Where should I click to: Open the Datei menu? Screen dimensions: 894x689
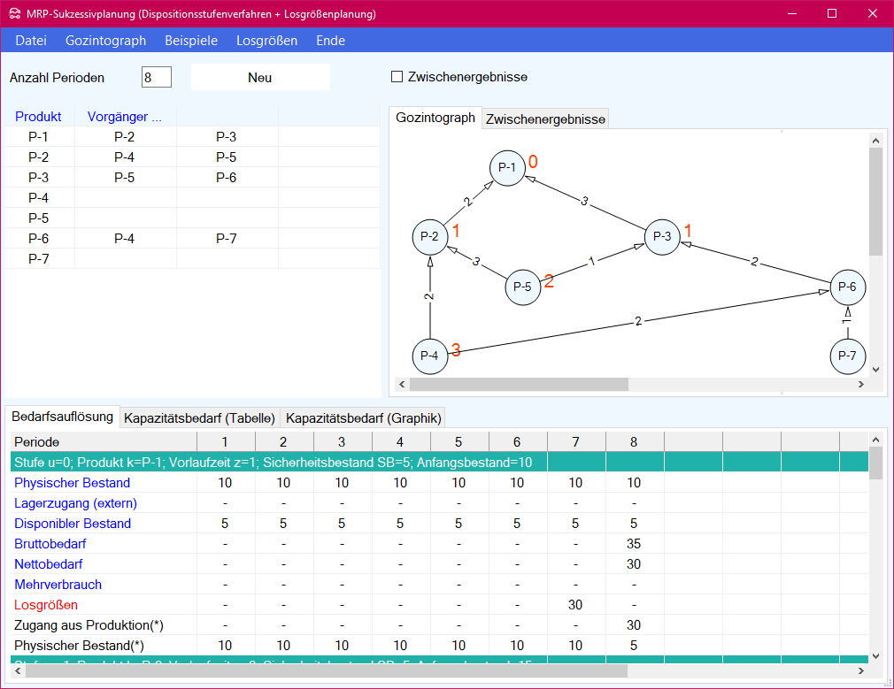point(31,41)
